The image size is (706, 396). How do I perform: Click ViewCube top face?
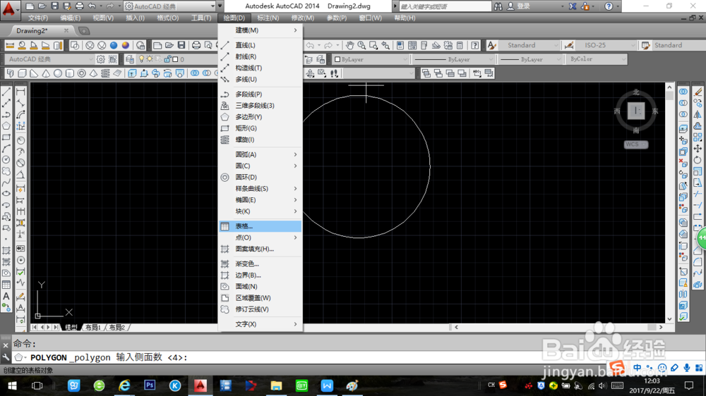[636, 111]
